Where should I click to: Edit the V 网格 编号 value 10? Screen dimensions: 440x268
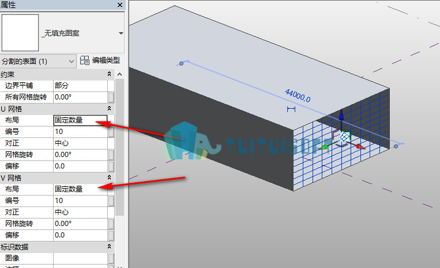coord(81,201)
